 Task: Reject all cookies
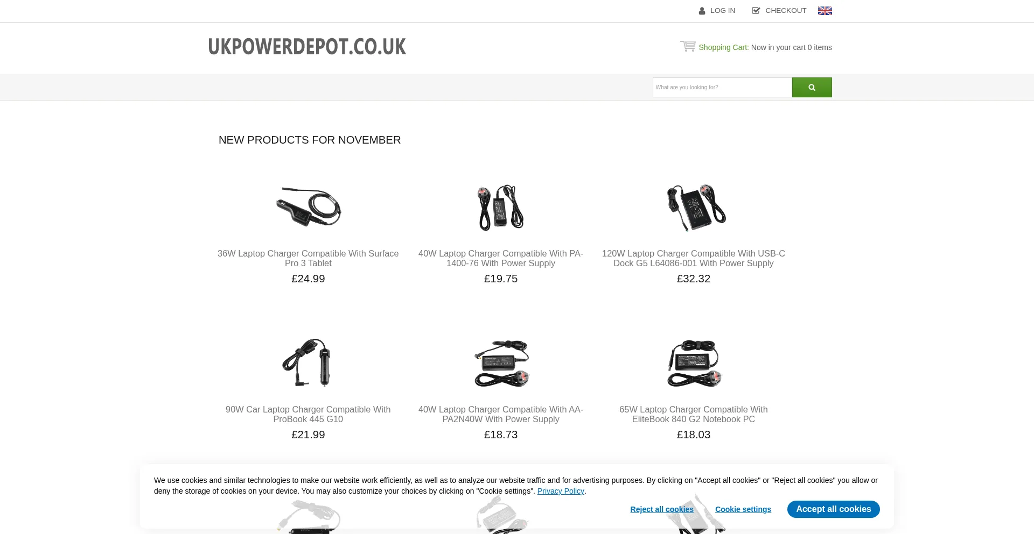point(662,509)
